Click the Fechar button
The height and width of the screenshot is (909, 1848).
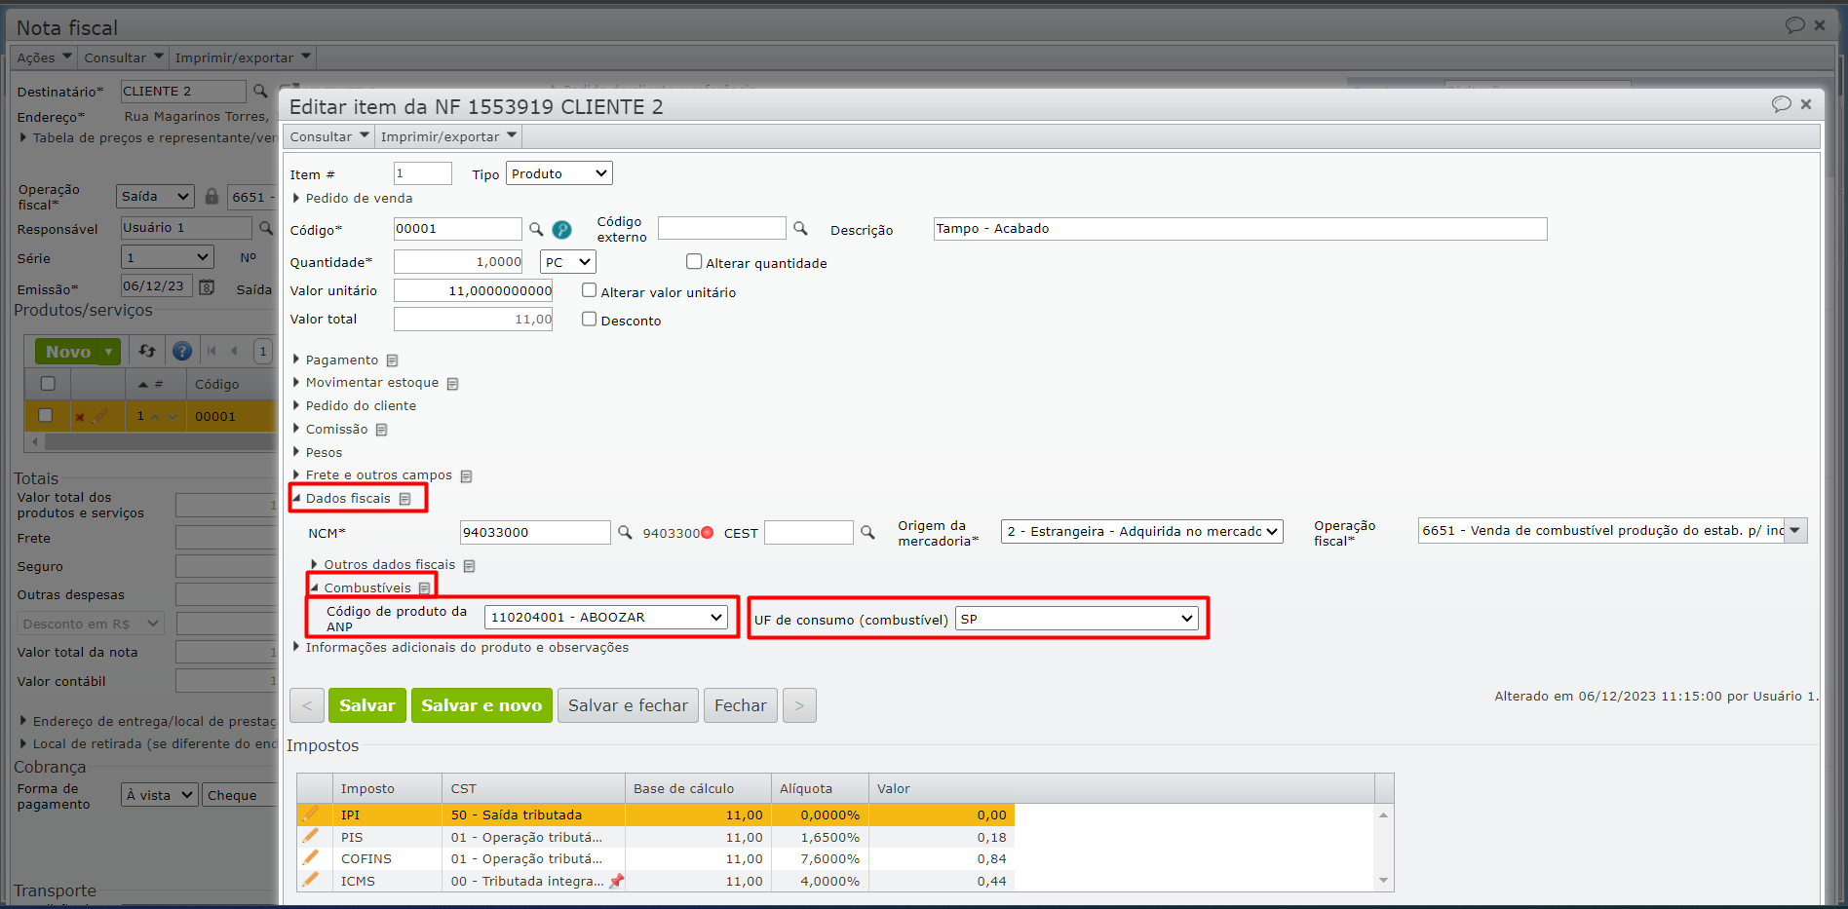[x=741, y=705]
